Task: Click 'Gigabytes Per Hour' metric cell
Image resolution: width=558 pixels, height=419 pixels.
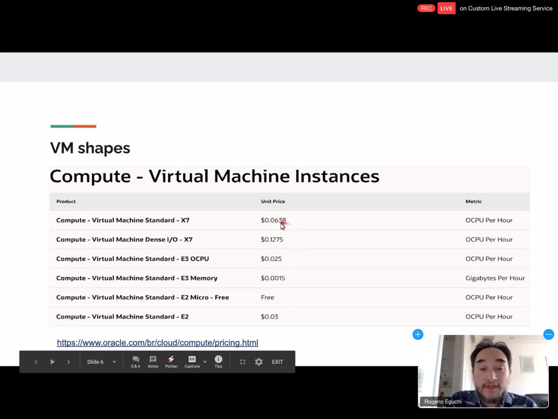Action: point(495,278)
